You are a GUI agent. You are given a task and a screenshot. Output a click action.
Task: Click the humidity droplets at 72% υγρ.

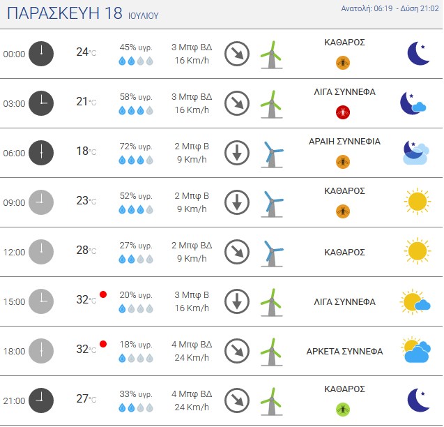point(136,160)
